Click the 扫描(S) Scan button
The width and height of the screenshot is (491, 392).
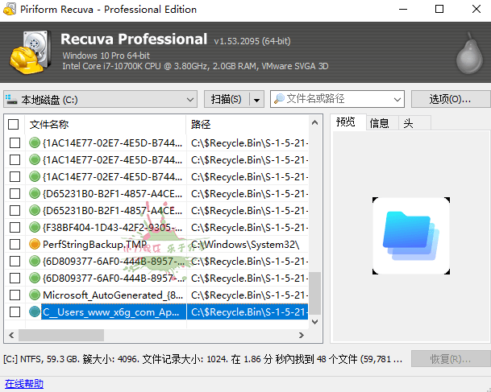point(227,99)
